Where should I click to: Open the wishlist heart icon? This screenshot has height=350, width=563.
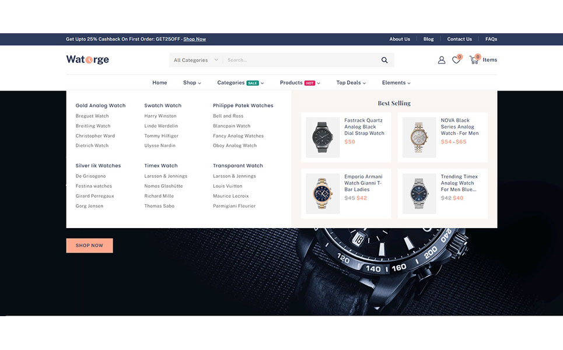456,60
